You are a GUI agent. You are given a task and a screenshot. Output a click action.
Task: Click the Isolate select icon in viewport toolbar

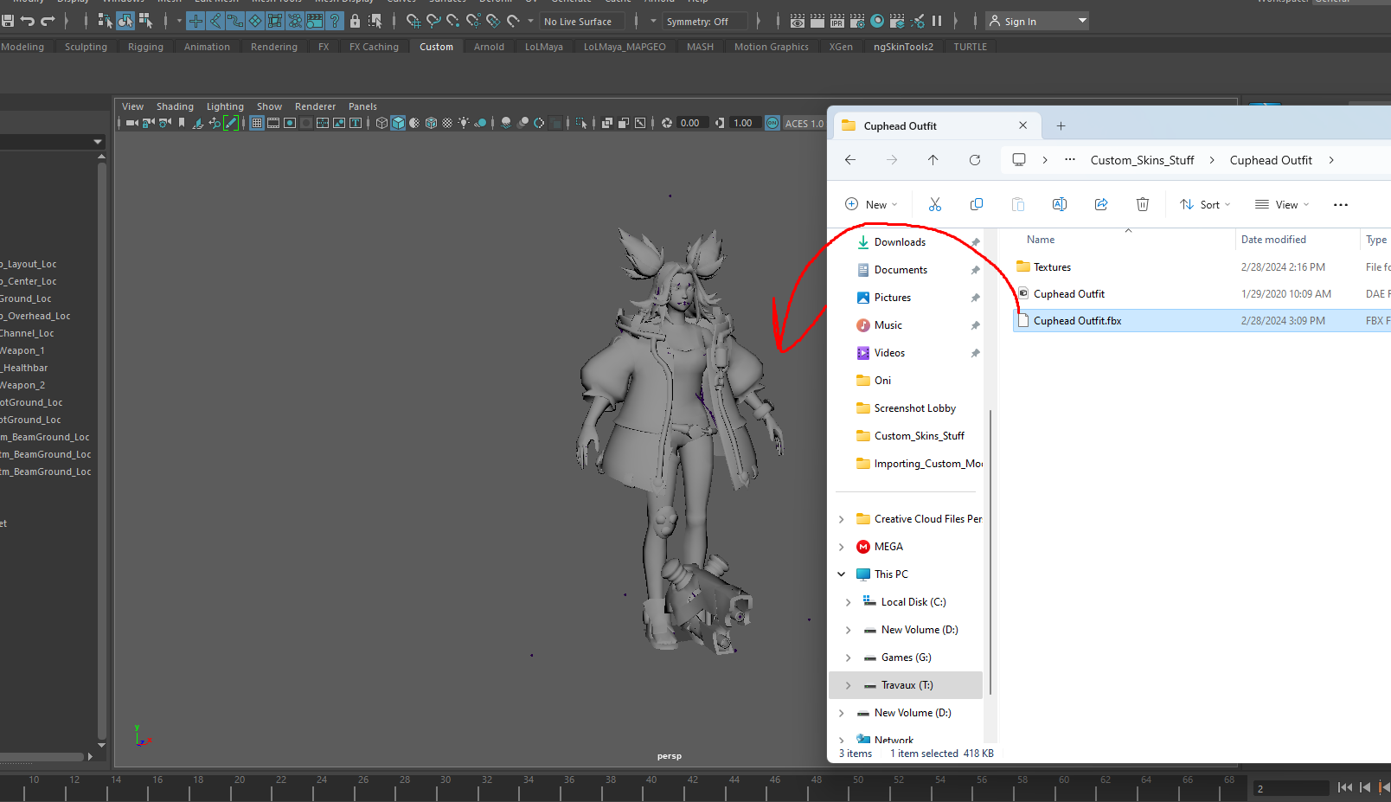pyautogui.click(x=581, y=123)
